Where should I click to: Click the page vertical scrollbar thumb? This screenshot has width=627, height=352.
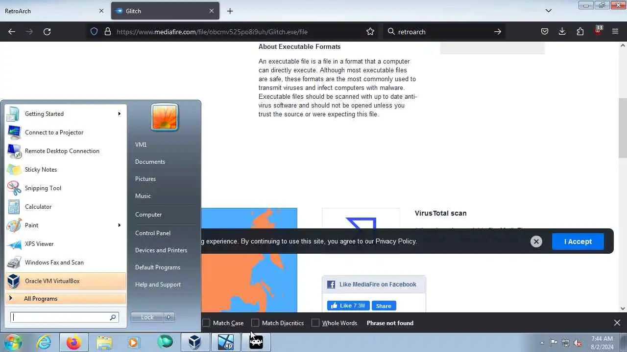point(623,128)
